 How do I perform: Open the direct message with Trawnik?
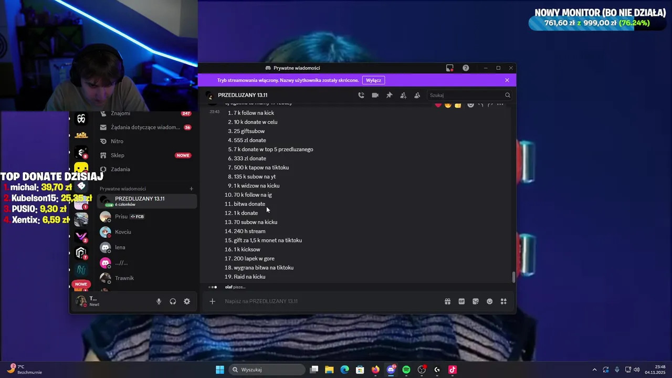click(146, 278)
